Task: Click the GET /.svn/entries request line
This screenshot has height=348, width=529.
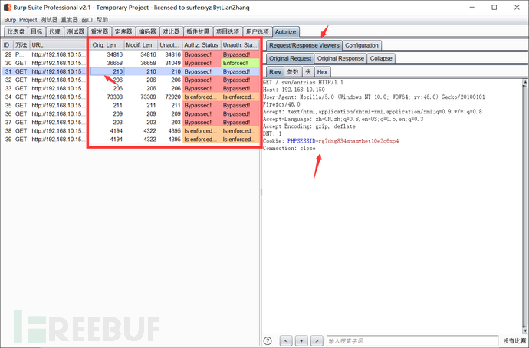Action: pos(303,82)
